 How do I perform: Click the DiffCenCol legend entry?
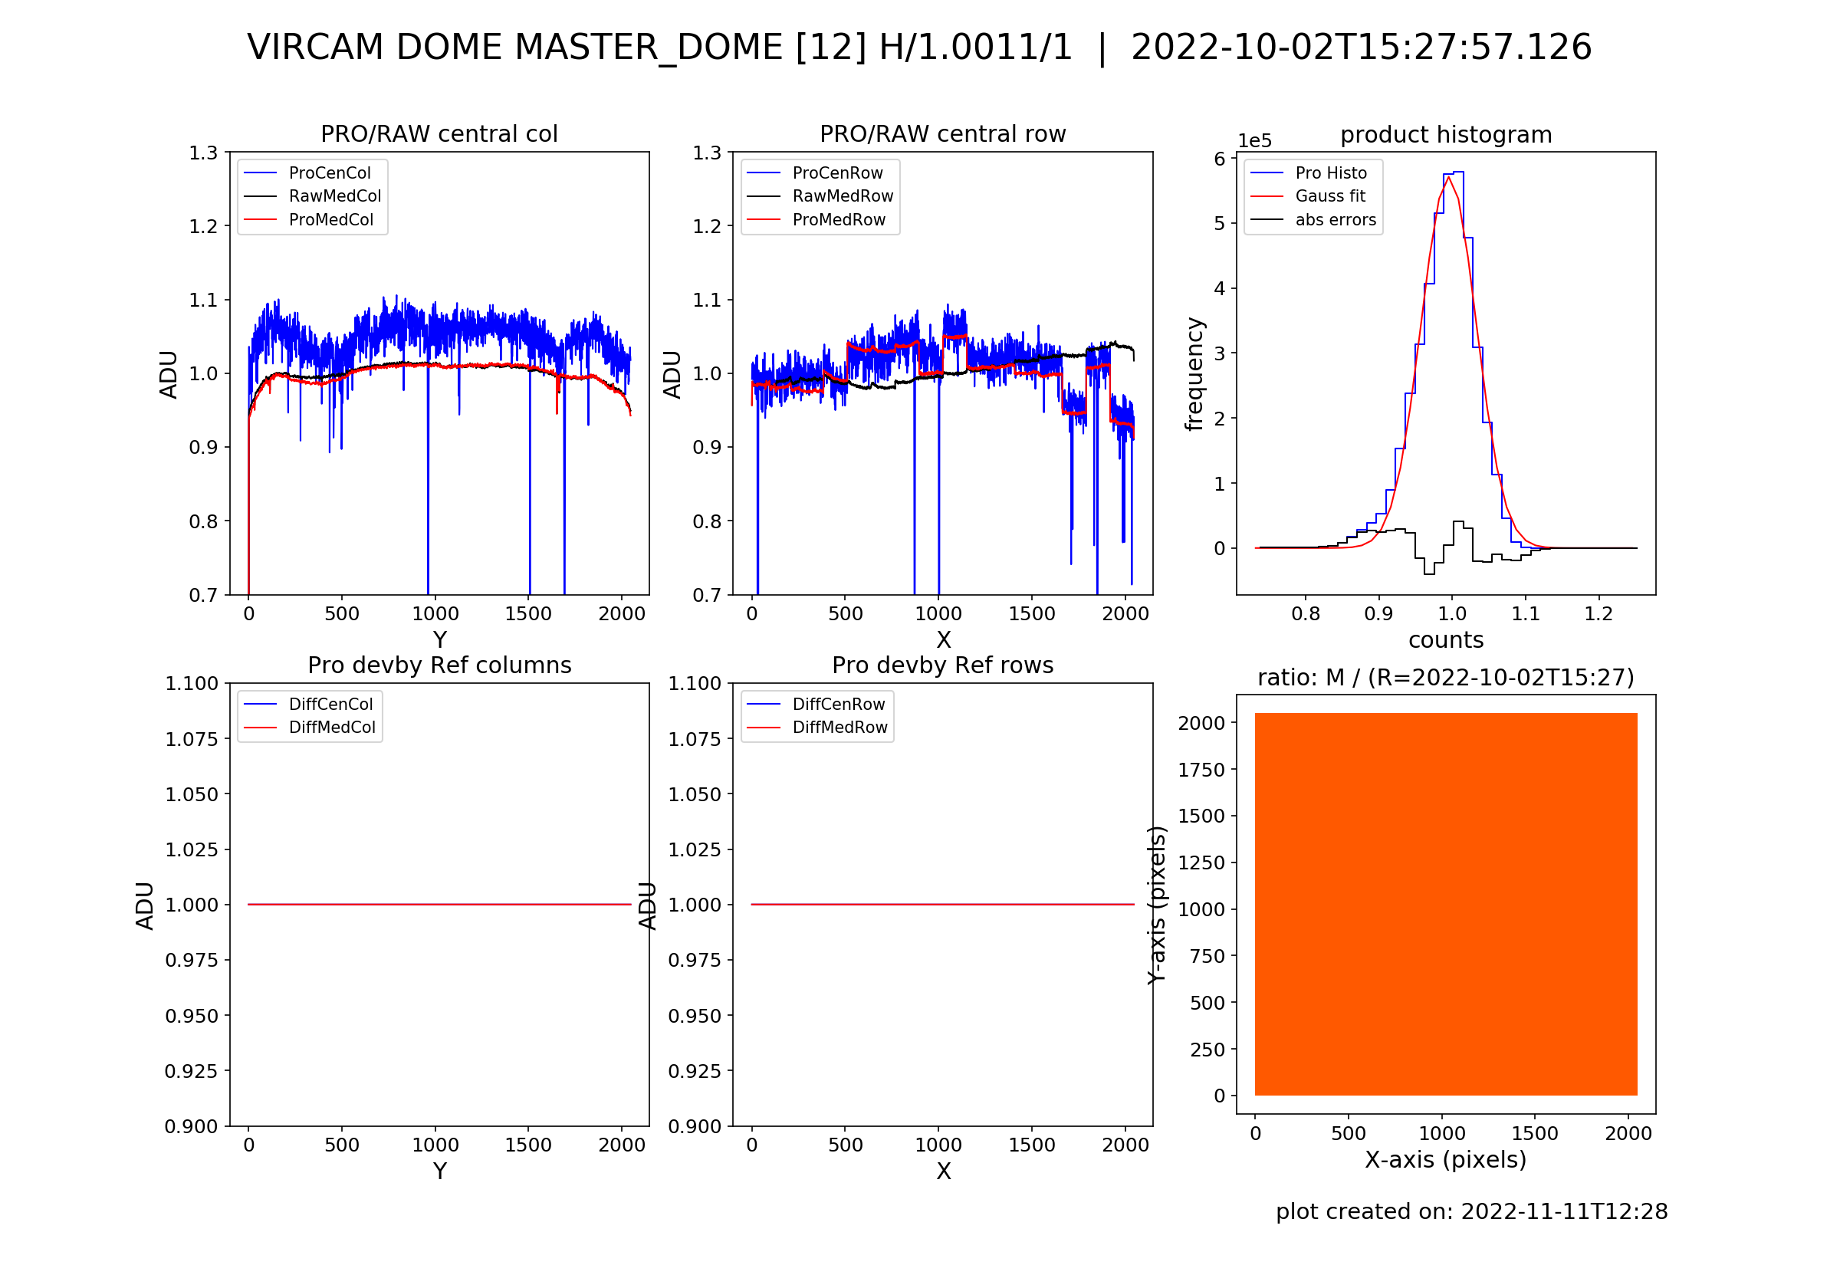pos(330,704)
